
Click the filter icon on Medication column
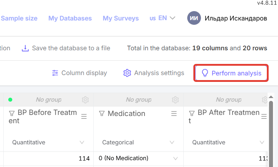(x=102, y=113)
